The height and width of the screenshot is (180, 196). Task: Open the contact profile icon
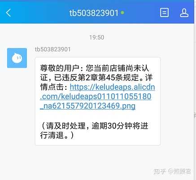[184, 13]
